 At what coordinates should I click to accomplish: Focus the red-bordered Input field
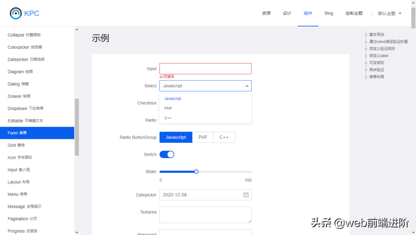(205, 69)
